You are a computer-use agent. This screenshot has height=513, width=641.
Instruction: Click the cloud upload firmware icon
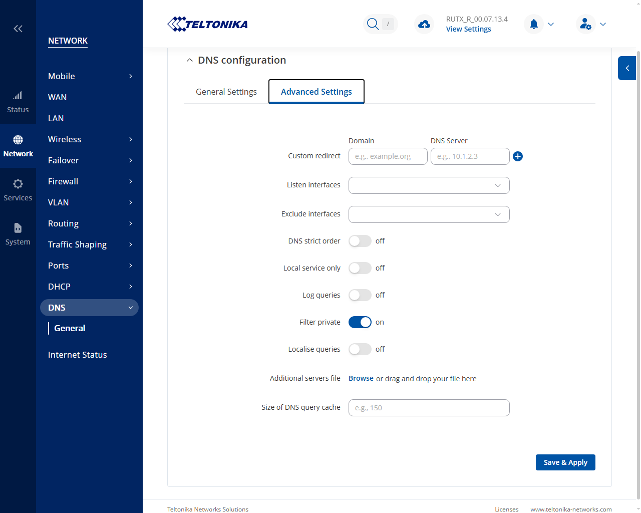424,24
